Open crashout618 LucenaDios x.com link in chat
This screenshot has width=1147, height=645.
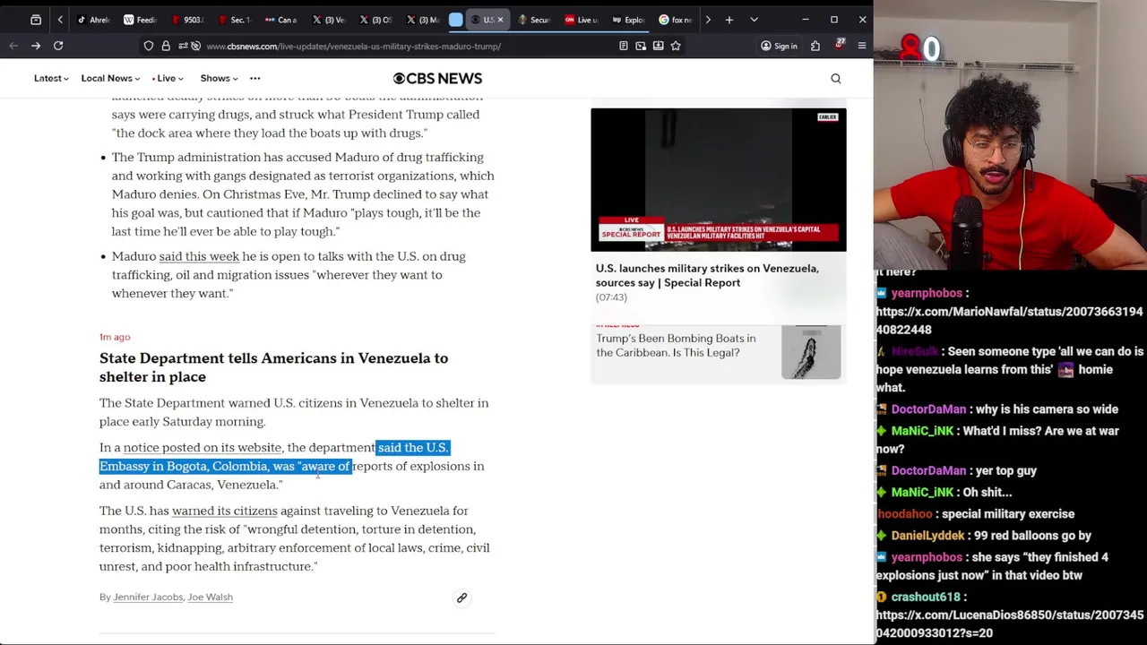(1009, 623)
